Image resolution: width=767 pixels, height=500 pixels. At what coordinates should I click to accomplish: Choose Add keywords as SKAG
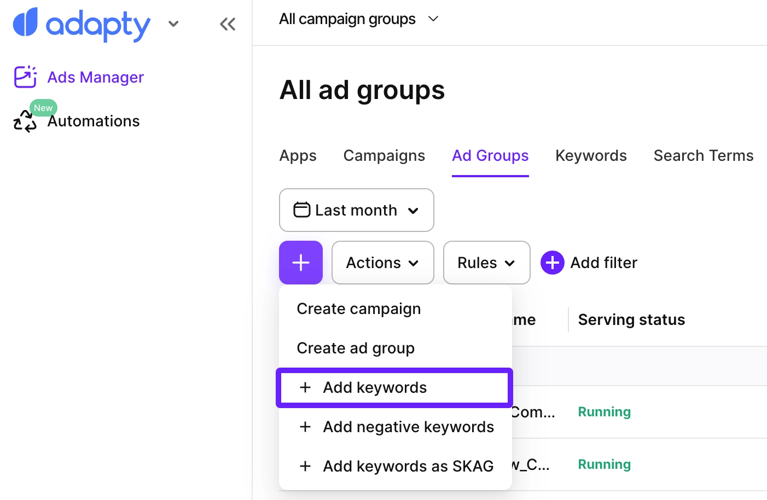(408, 466)
